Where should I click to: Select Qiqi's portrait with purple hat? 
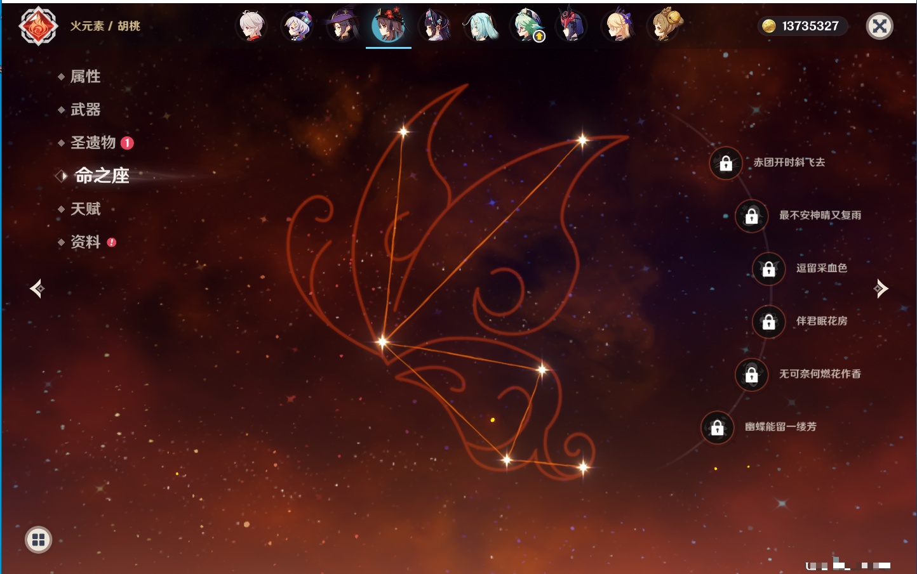[297, 26]
